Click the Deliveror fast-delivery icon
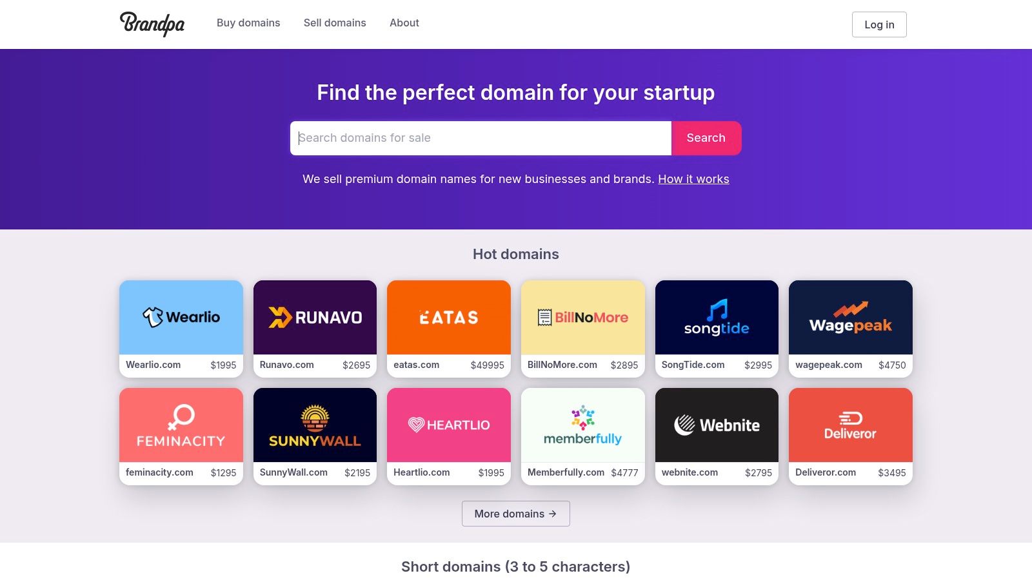The image size is (1032, 580). tap(850, 418)
